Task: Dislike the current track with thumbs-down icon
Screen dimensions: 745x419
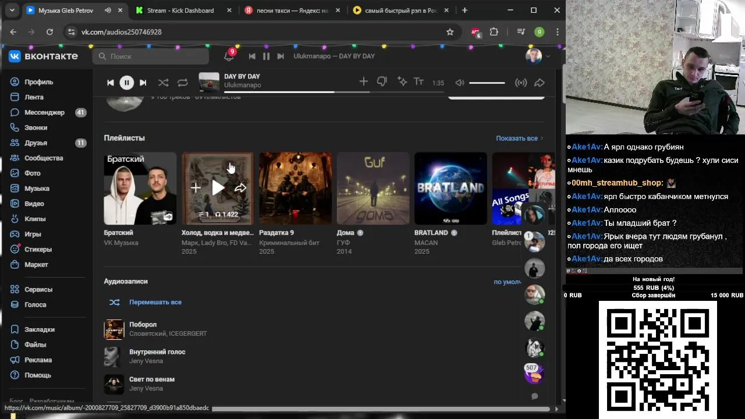Action: [382, 81]
